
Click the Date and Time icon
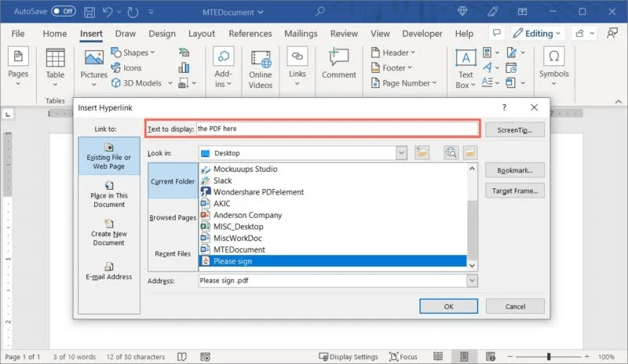511,67
